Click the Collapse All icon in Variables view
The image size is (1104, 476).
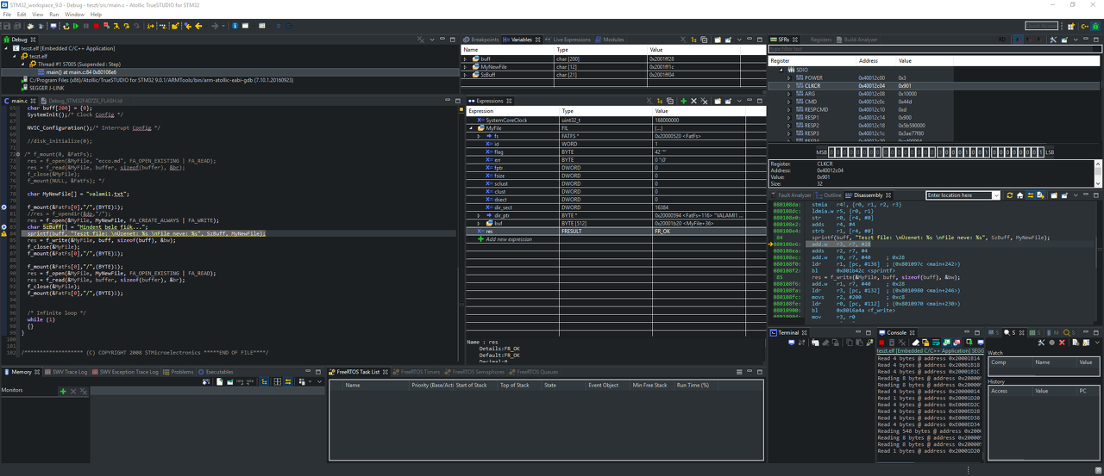[x=704, y=40]
